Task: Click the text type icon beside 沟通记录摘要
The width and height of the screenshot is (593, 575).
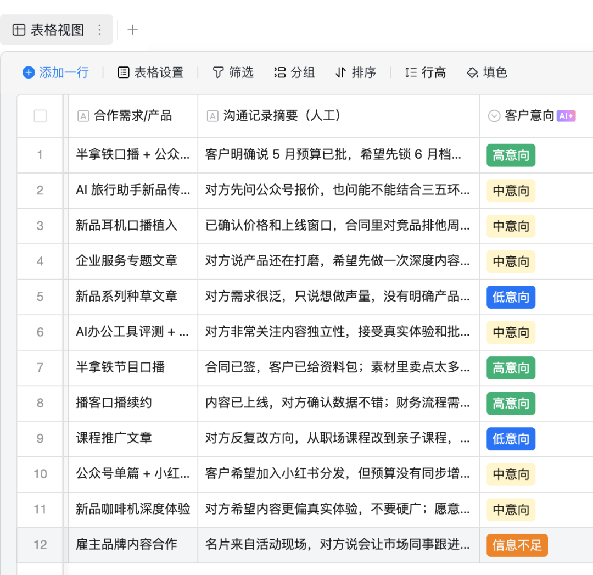Action: pyautogui.click(x=212, y=116)
